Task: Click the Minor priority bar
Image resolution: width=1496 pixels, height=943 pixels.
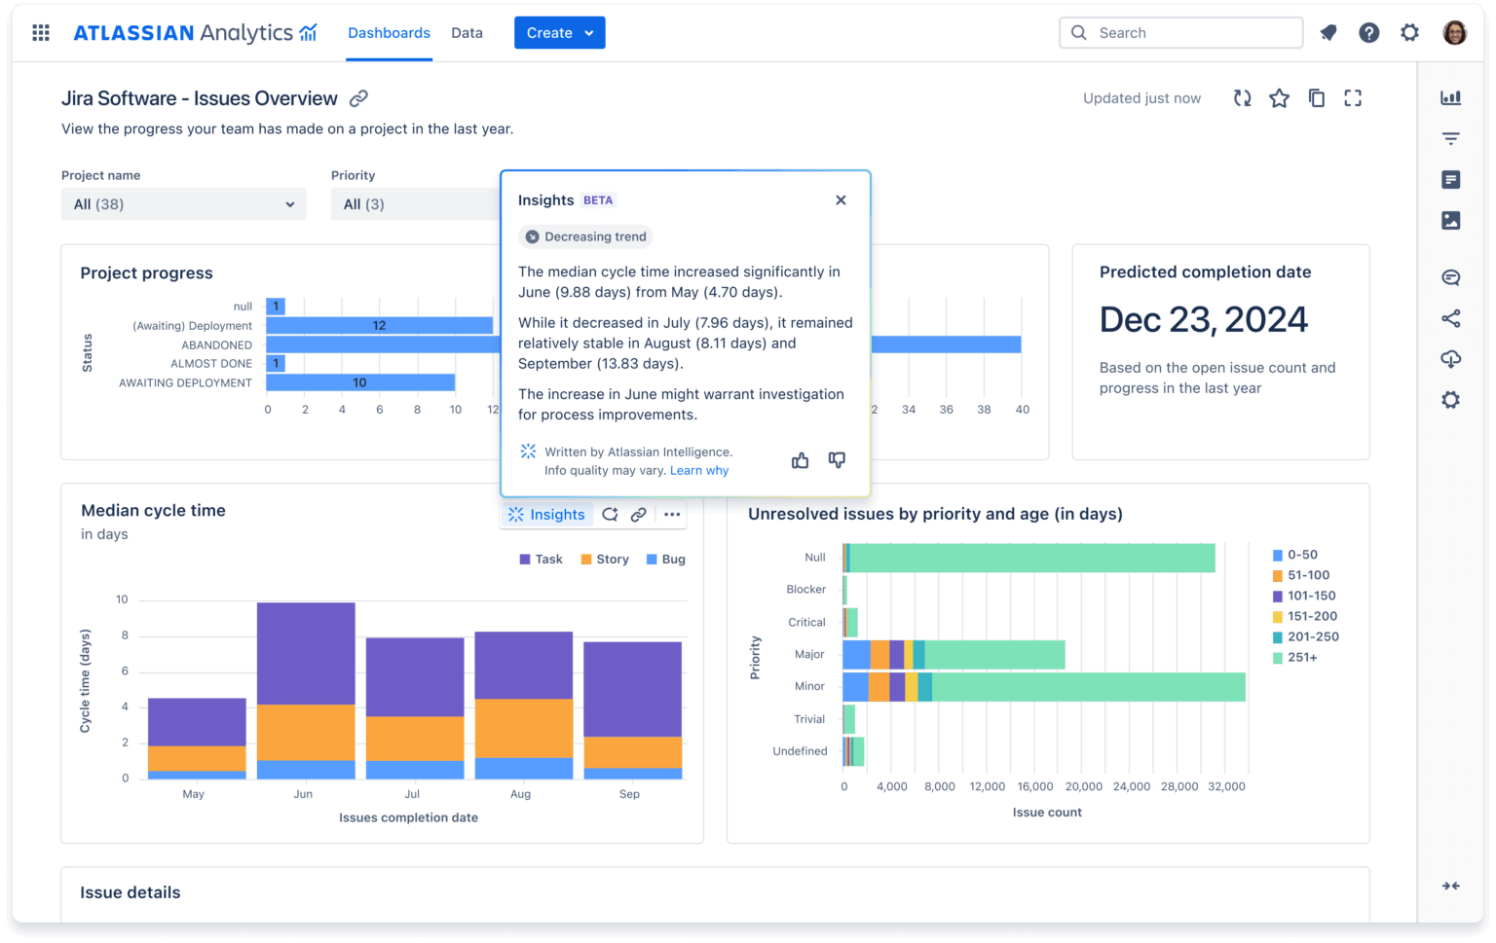Action: click(x=1044, y=687)
